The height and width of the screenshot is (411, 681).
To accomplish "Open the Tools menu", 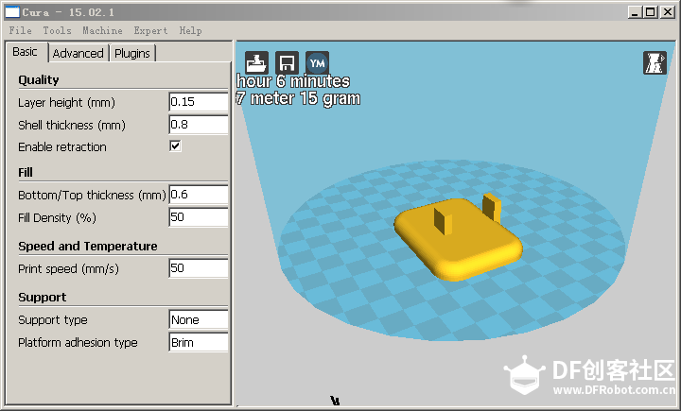I will [x=57, y=30].
